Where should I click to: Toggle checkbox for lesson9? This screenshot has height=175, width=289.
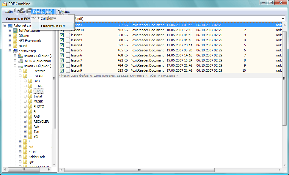coord(62,70)
